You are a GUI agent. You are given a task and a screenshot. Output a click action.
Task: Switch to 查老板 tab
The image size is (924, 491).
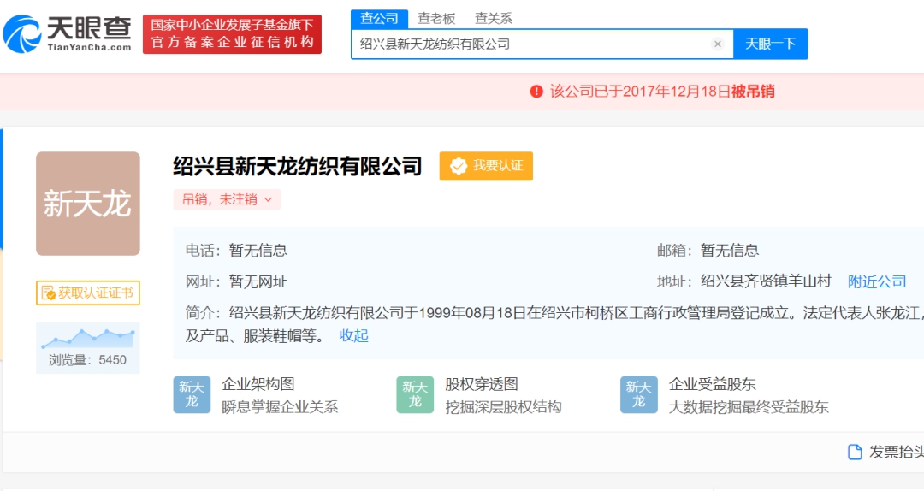[436, 19]
